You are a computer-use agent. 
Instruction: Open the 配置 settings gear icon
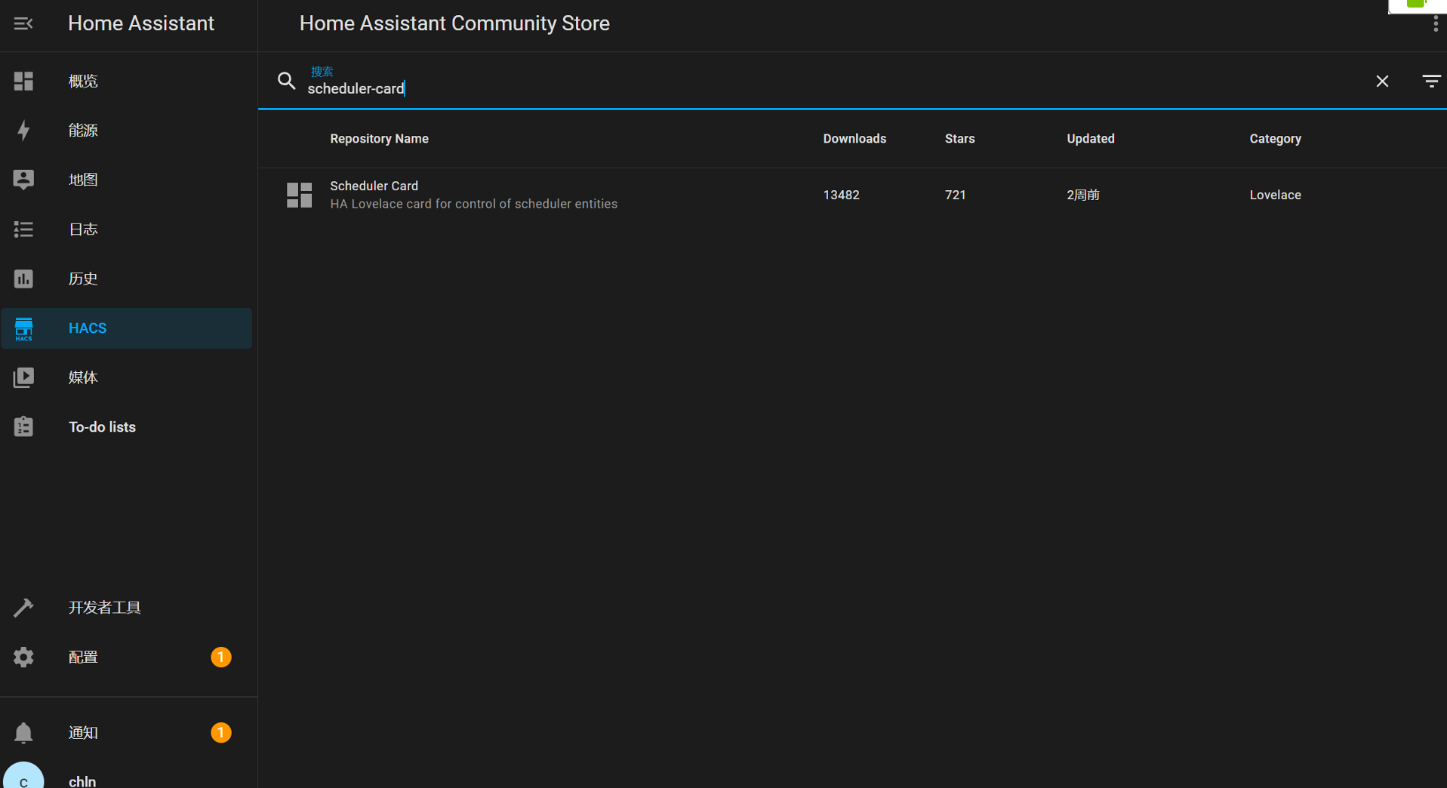click(x=23, y=657)
